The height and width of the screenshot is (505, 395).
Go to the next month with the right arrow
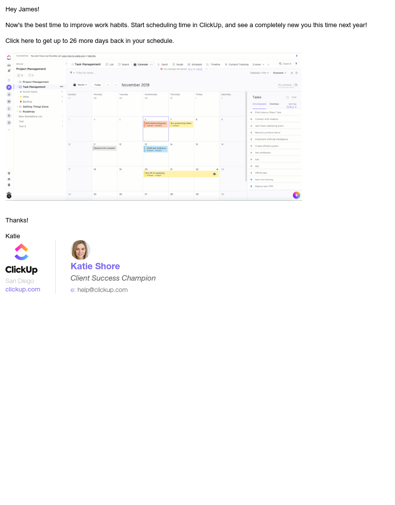tap(116, 85)
